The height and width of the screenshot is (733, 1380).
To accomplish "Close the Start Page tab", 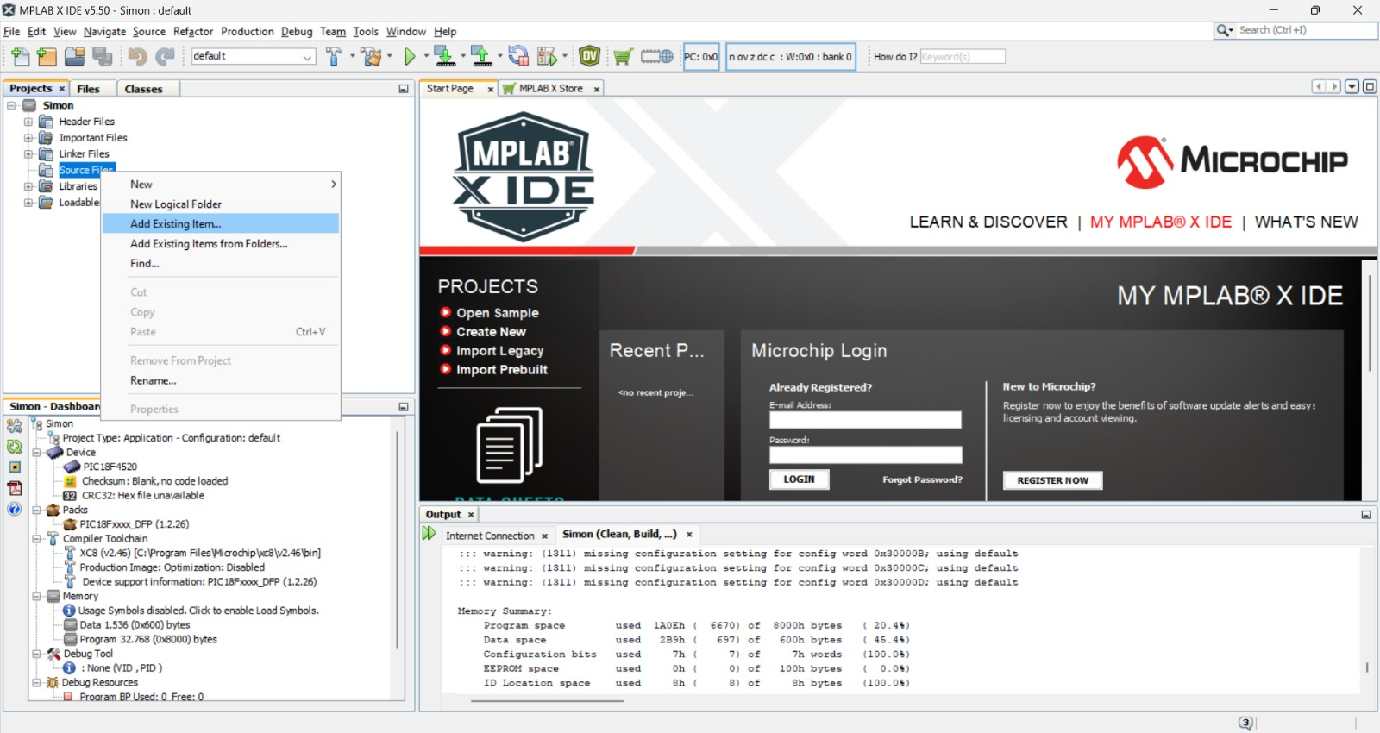I will click(490, 89).
